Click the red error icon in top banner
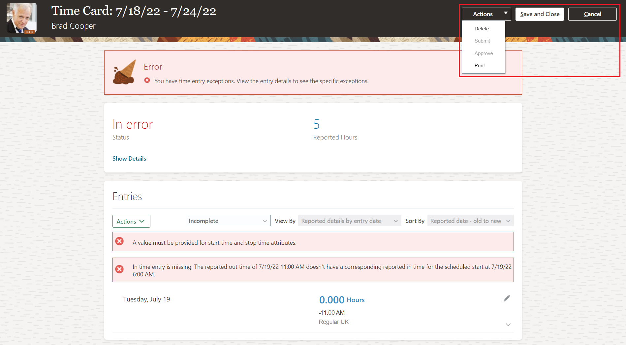Viewport: 626px width, 345px height. click(x=147, y=80)
